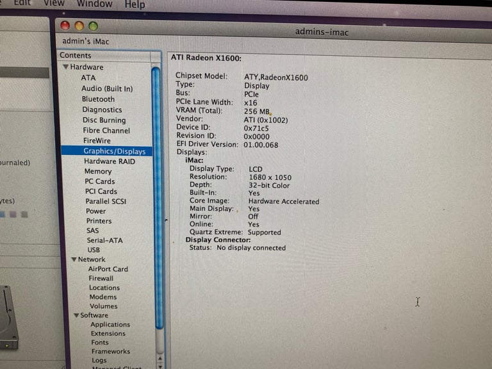Select Memory in Hardware list
This screenshot has width=492, height=369.
[x=98, y=171]
